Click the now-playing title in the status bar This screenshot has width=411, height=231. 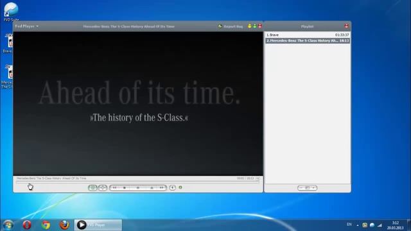51,178
